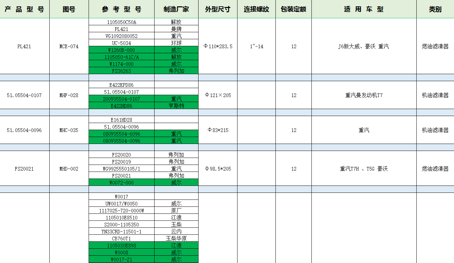Click the green W0017-Z1 reference cell
Image resolution: width=454 pixels, height=263 pixels.
(x=121, y=259)
